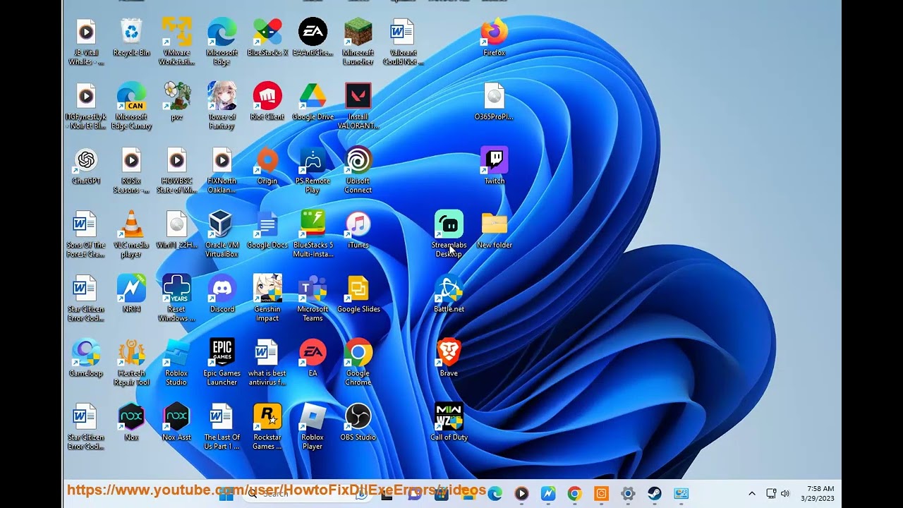Launch Epic Games Launcher icon
Image resolution: width=903 pixels, height=508 pixels.
click(222, 363)
